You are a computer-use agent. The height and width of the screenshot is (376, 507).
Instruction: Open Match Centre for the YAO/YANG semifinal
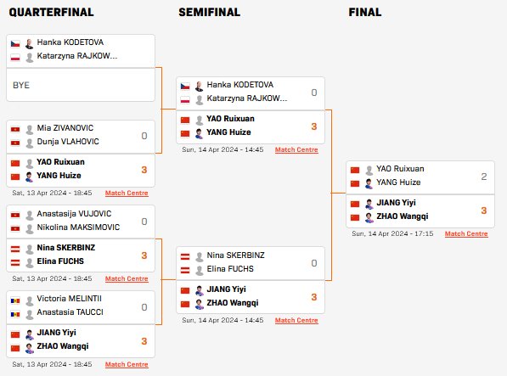tap(296, 149)
